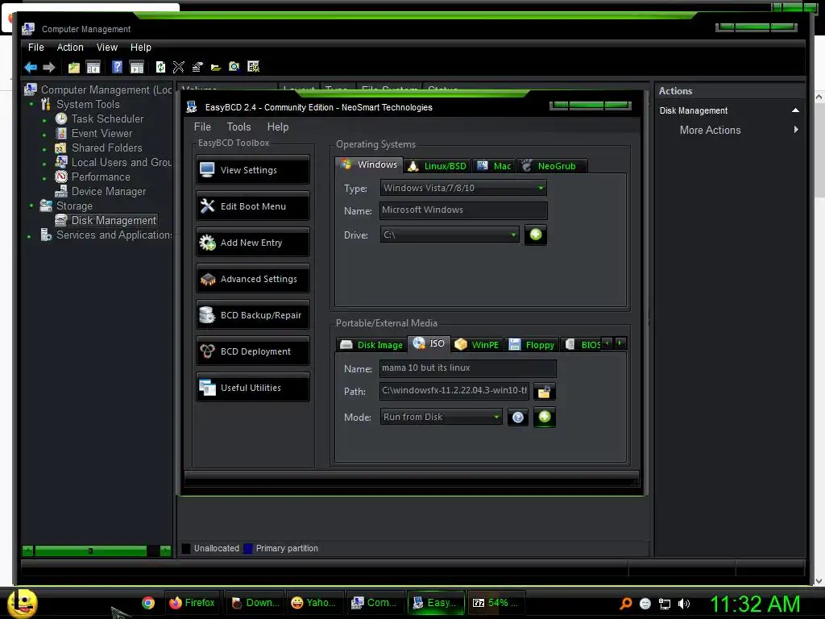Open BCD Deployment
Viewport: 825px width, 619px height.
click(x=253, y=351)
